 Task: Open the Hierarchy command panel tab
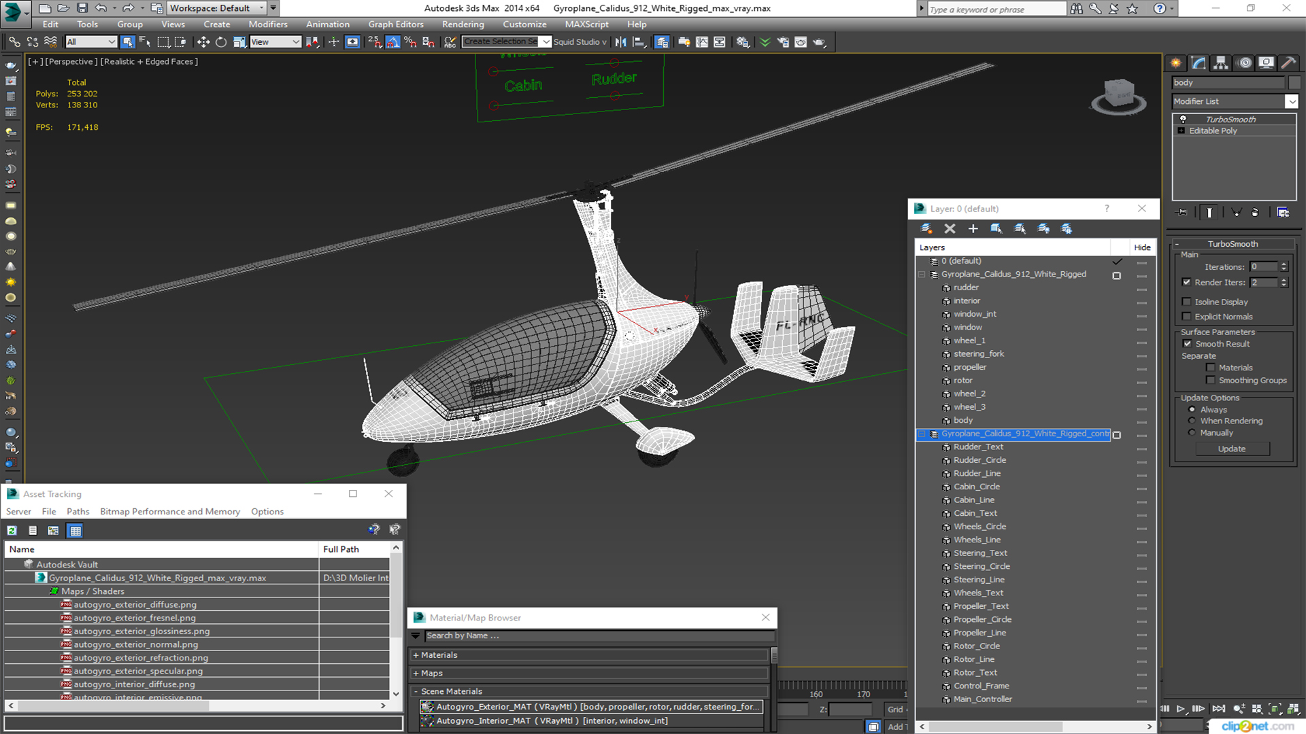tap(1221, 63)
